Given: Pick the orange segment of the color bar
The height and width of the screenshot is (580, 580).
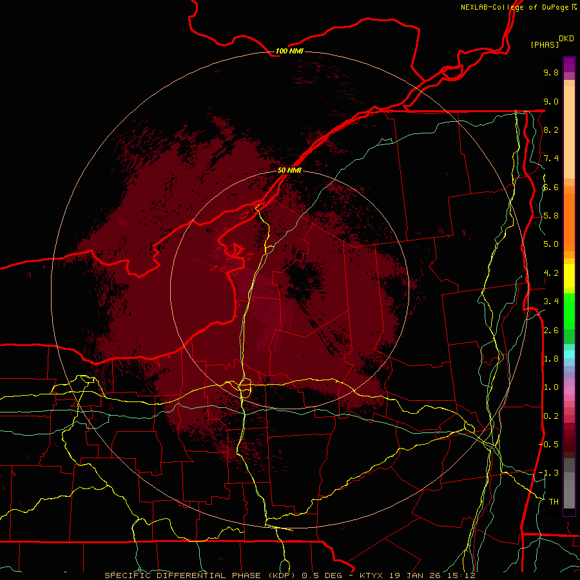Looking at the screenshot, I should tap(569, 222).
